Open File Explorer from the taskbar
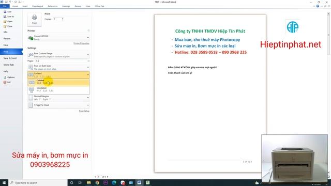 88,182
